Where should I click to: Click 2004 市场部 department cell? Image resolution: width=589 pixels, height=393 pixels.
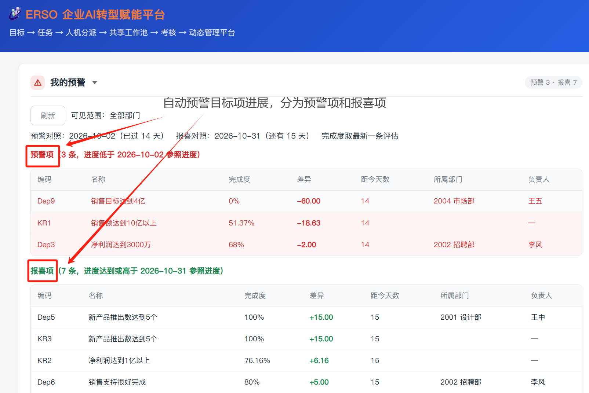pos(454,201)
